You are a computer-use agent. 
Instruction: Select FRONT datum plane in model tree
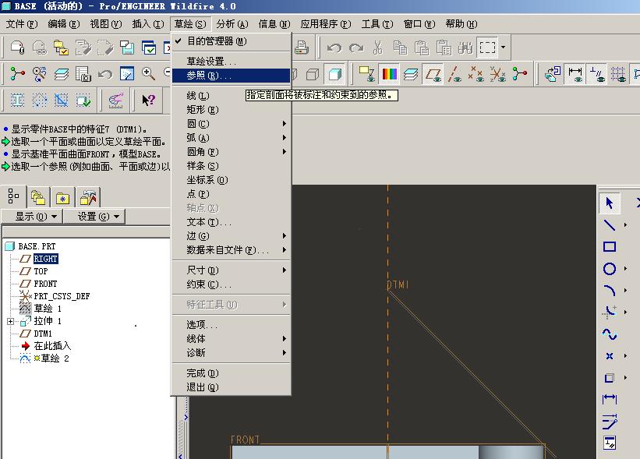click(45, 284)
